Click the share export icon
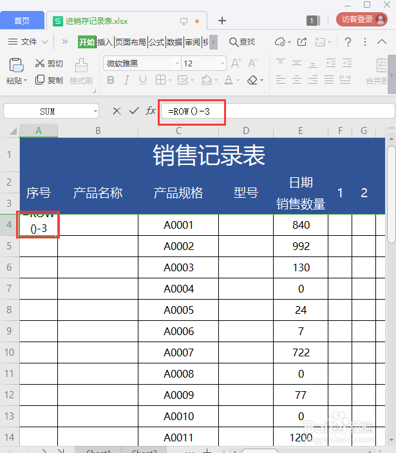This screenshot has width=396, height=453. click(x=302, y=42)
